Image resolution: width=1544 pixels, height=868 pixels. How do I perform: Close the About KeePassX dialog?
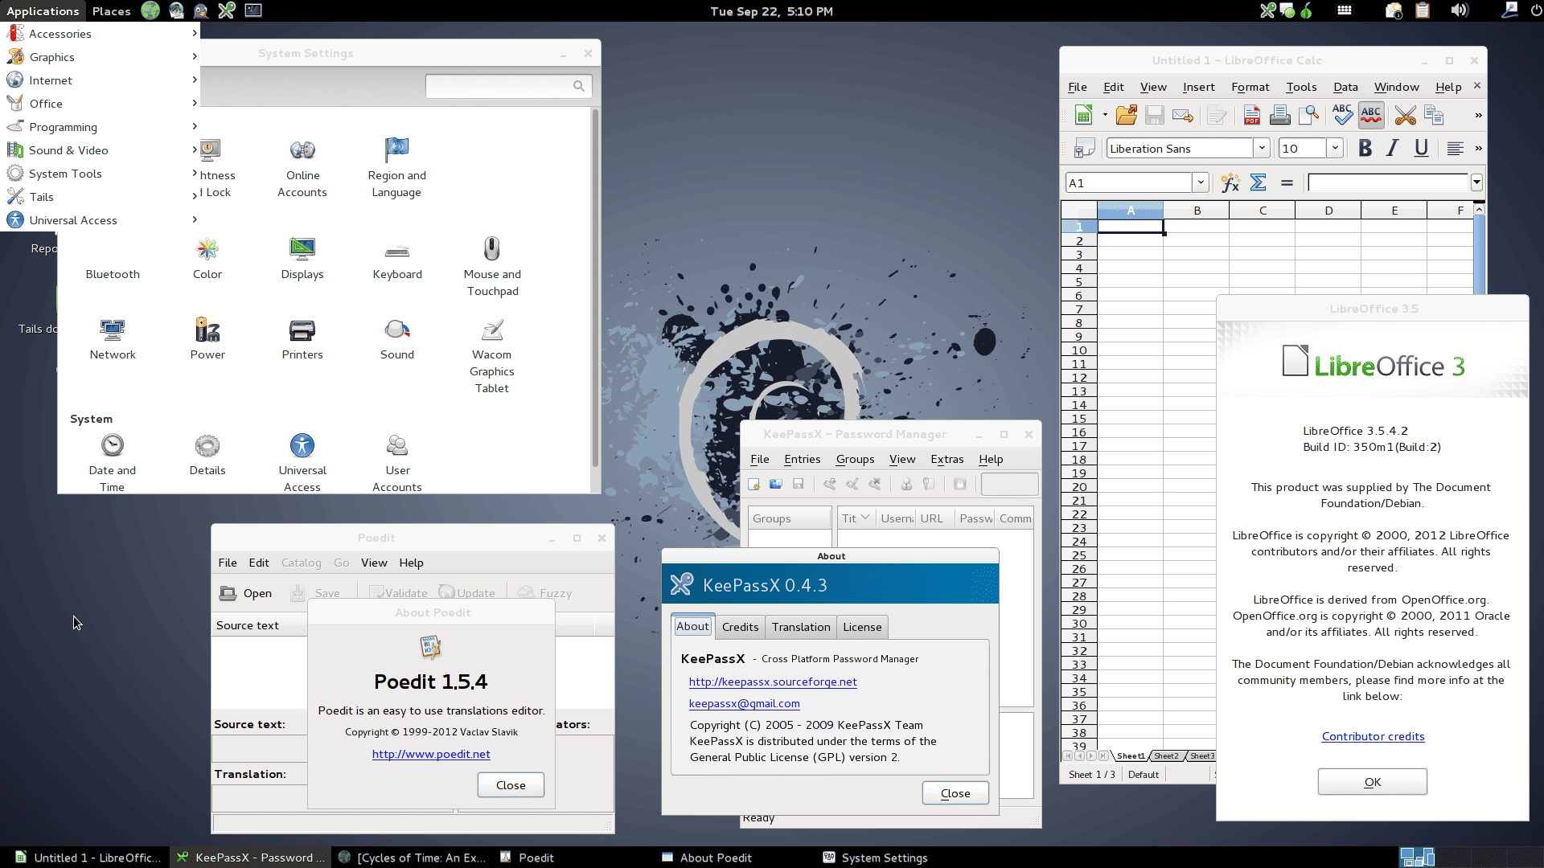(955, 793)
